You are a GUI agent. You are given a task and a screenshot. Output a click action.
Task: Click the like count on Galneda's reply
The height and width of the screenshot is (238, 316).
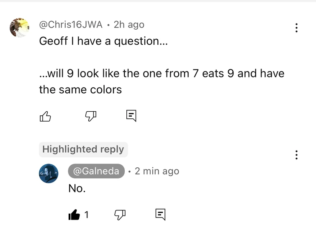point(86,215)
